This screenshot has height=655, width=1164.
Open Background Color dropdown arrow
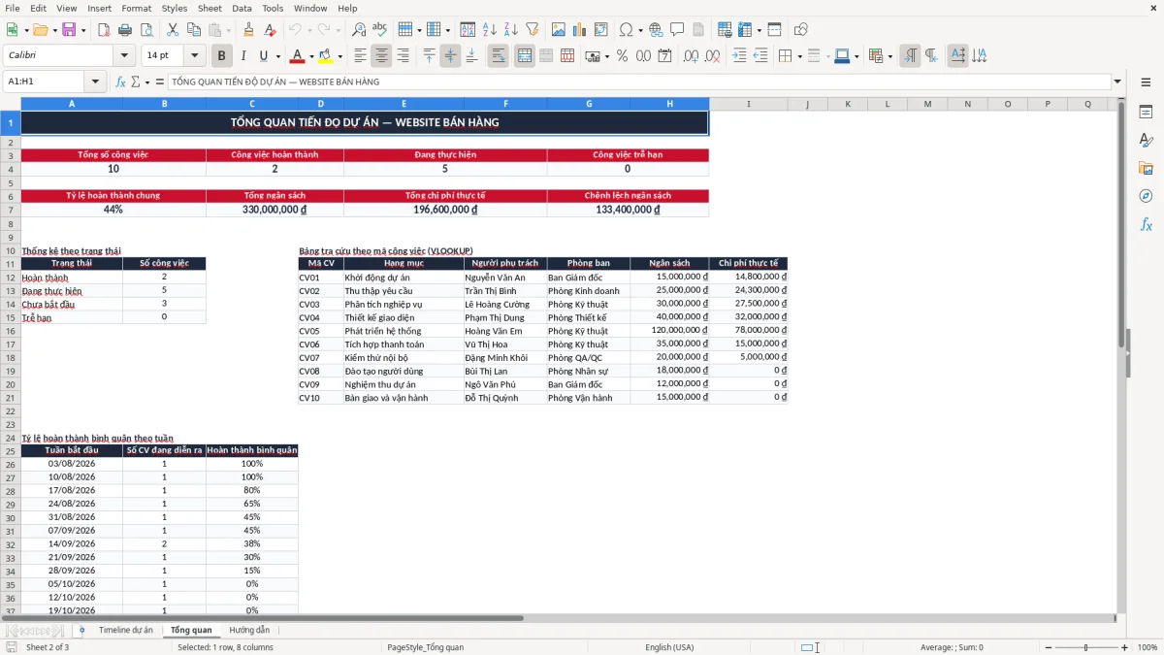point(339,56)
